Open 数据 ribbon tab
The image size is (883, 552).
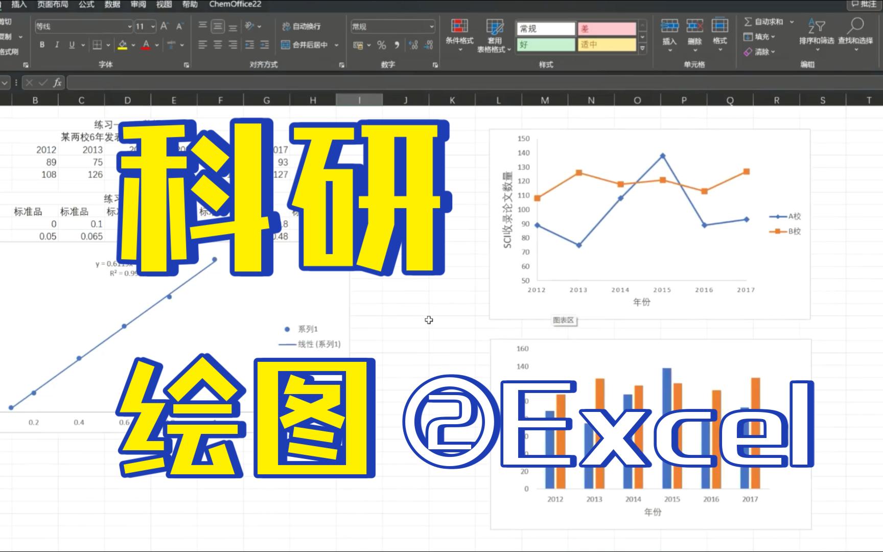pyautogui.click(x=112, y=4)
